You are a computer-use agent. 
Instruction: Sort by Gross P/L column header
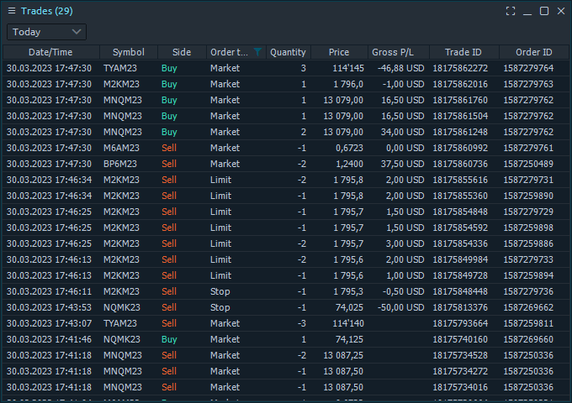[x=398, y=52]
